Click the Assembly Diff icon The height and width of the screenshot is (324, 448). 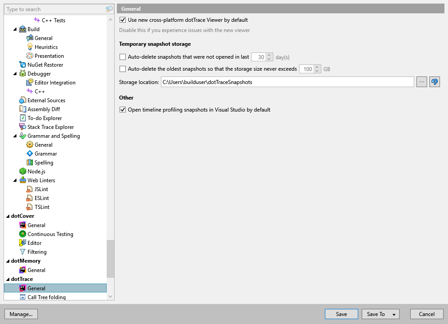(x=23, y=109)
